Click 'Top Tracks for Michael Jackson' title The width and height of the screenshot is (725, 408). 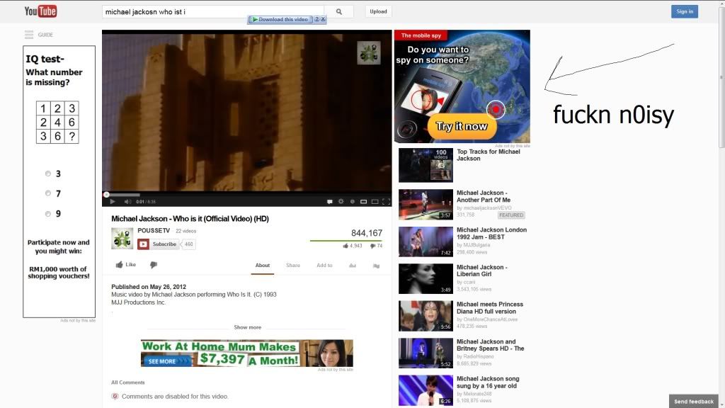pyautogui.click(x=489, y=155)
